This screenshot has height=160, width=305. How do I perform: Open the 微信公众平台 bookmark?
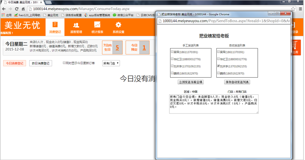click(123, 15)
